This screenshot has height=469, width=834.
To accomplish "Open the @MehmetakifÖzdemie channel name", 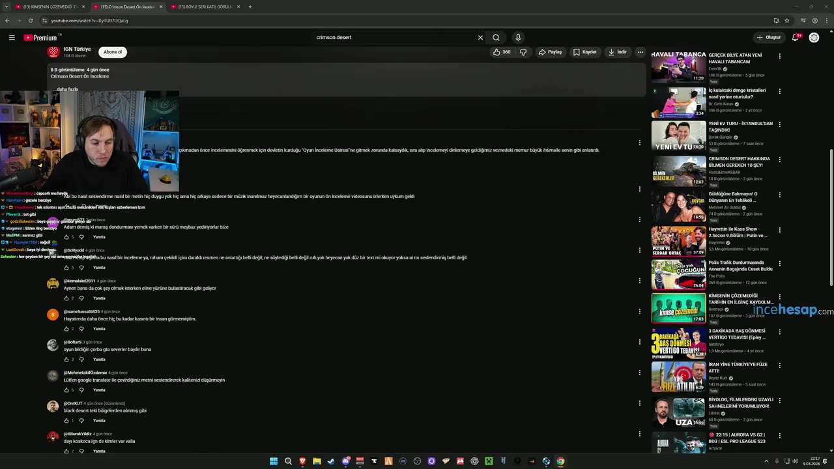I will click(85, 373).
